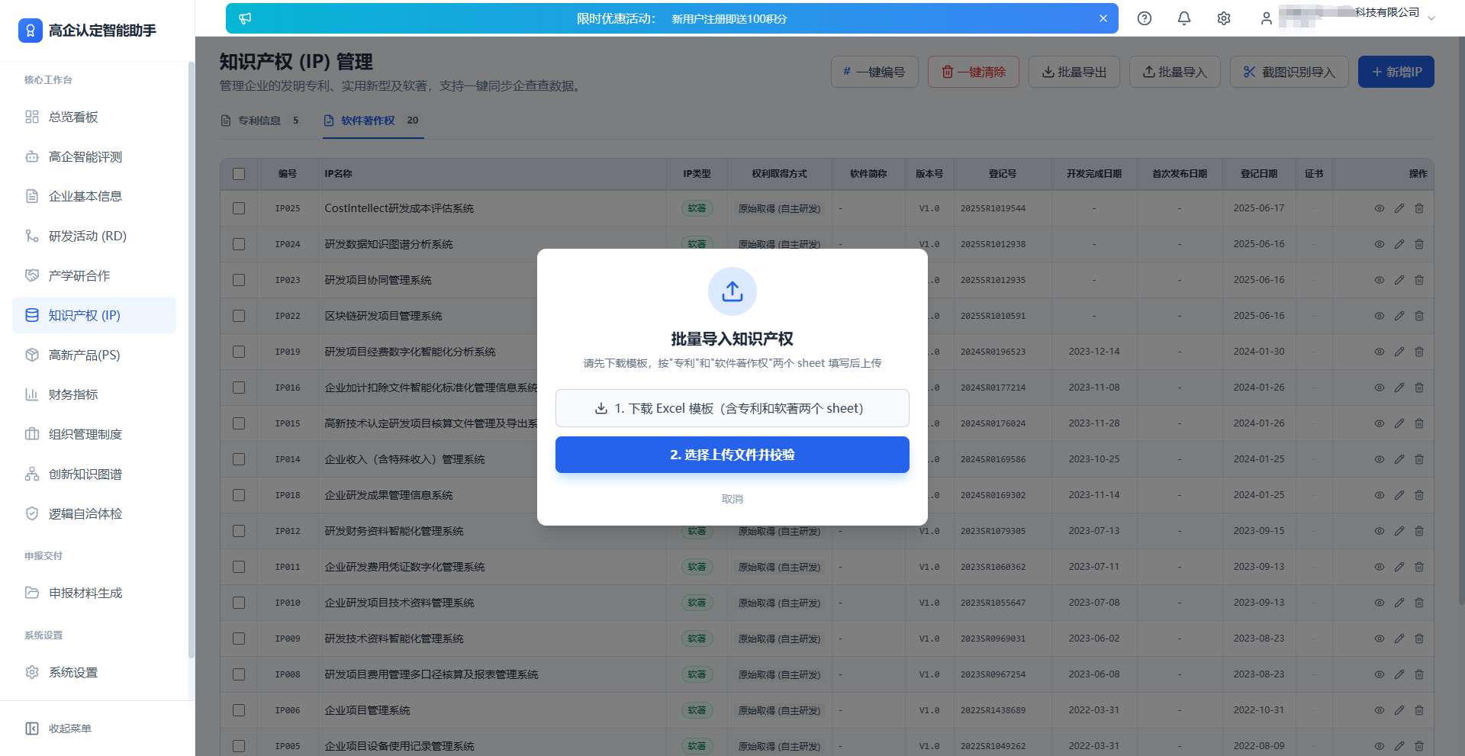This screenshot has width=1465, height=756.
Task: Select 知识产权 (IP) sidebar item
Action: (x=94, y=315)
